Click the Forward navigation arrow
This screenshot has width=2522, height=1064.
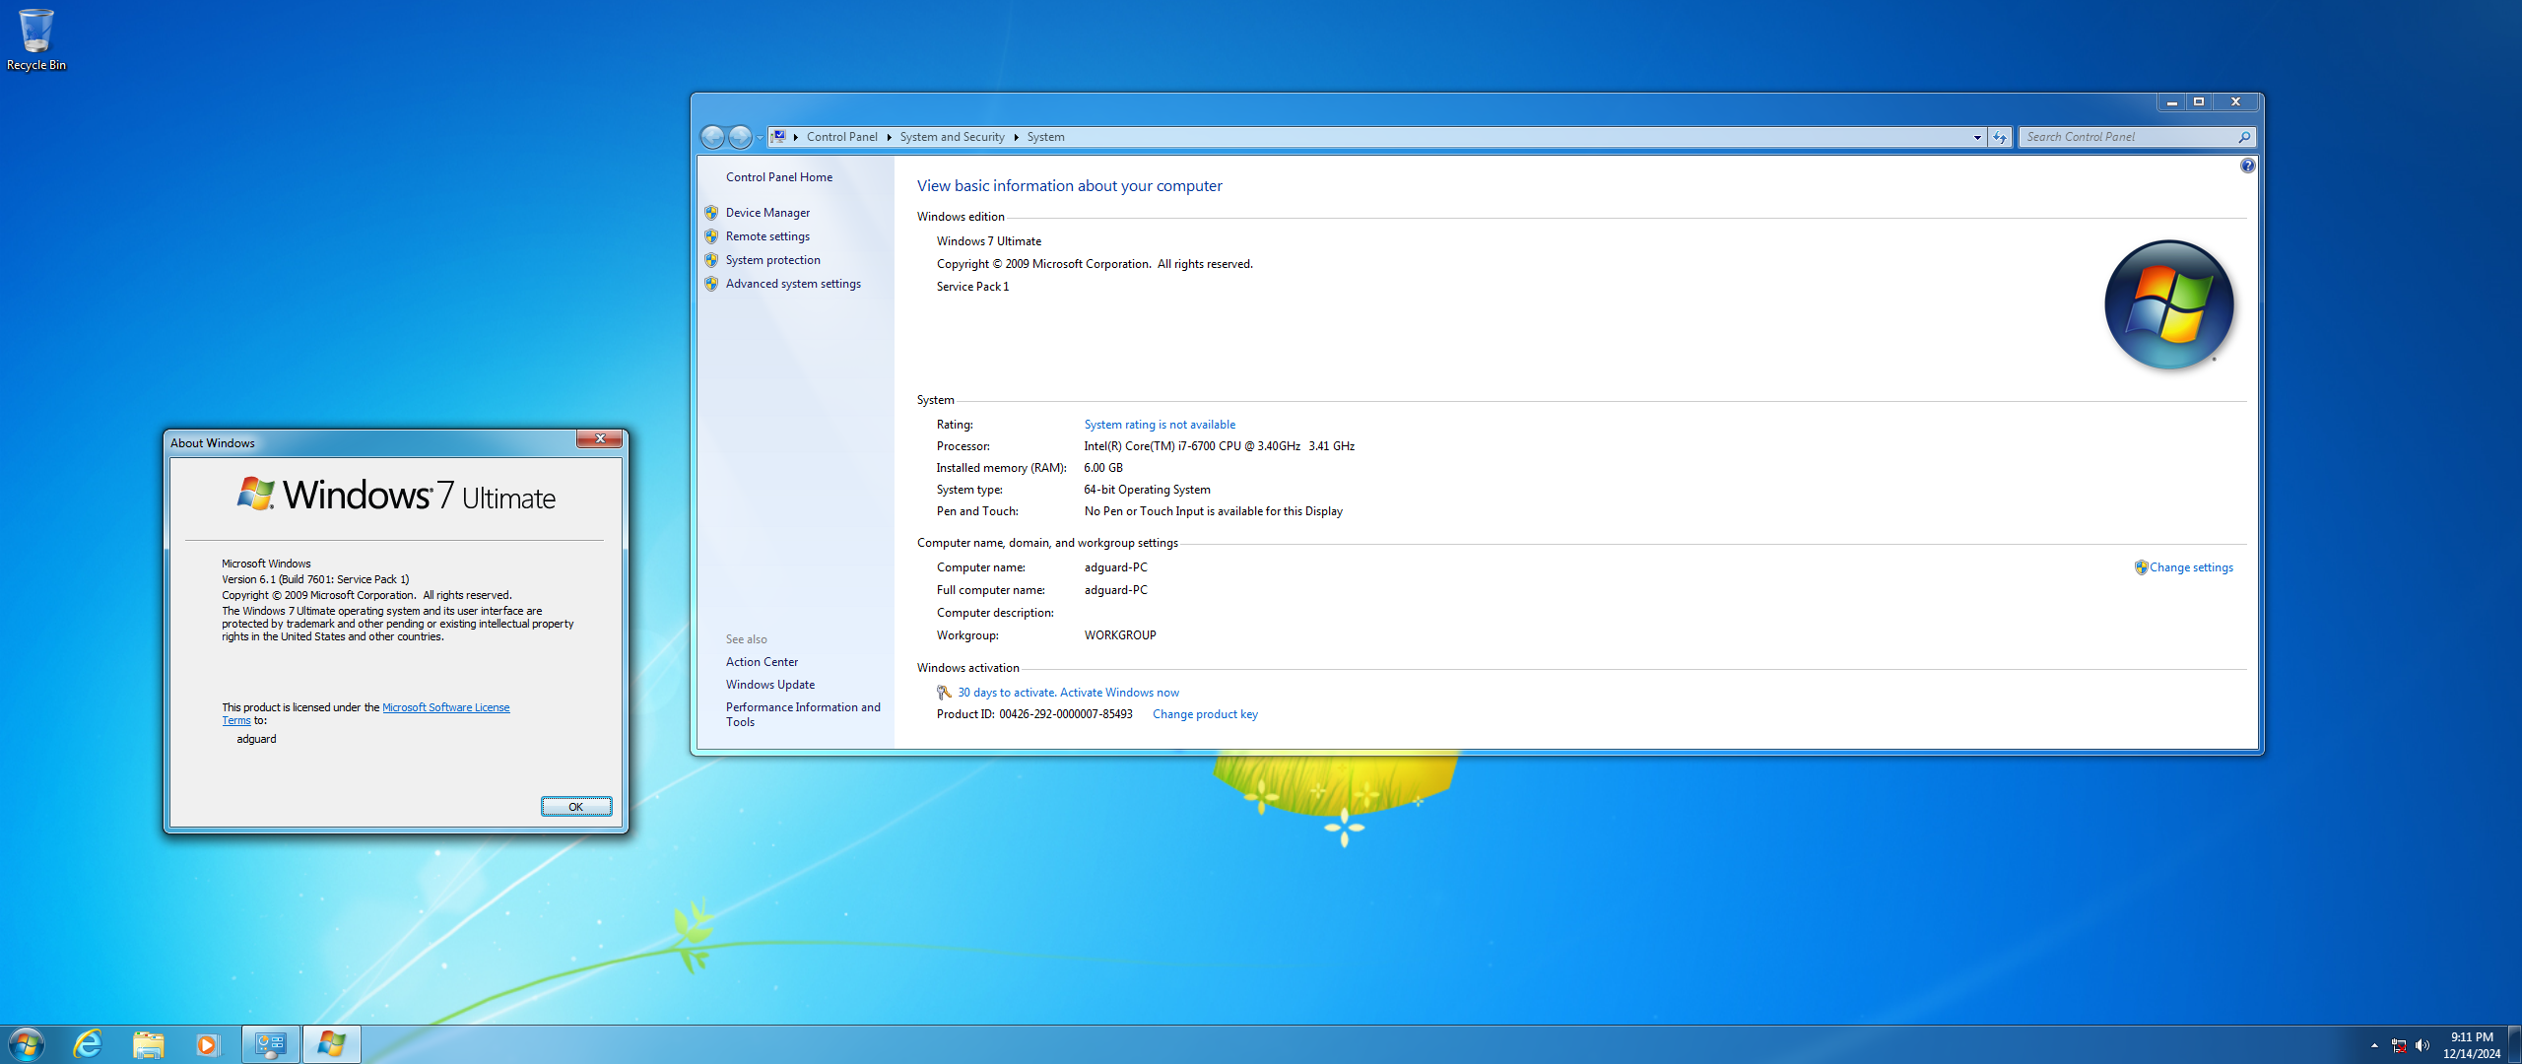pos(740,137)
